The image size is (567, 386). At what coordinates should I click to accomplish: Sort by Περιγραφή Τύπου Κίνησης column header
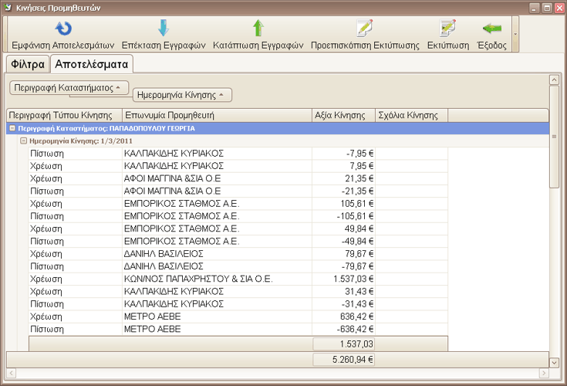[64, 115]
